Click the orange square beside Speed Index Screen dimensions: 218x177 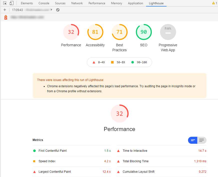click(34, 161)
